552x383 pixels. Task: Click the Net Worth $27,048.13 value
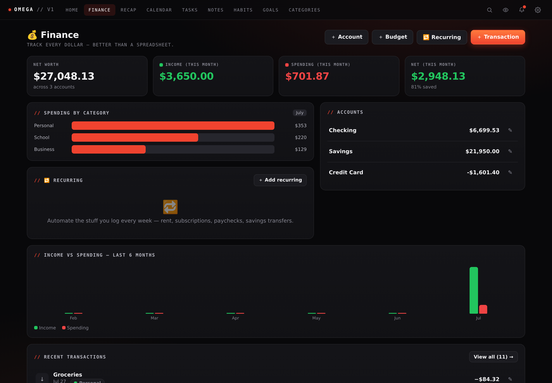(64, 76)
